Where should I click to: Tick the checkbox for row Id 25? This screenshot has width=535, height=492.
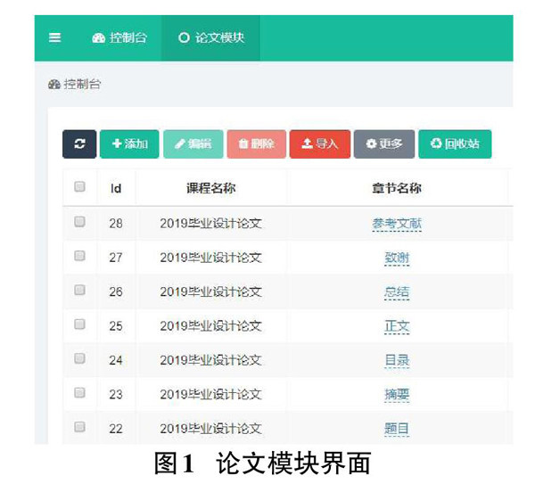pyautogui.click(x=79, y=324)
